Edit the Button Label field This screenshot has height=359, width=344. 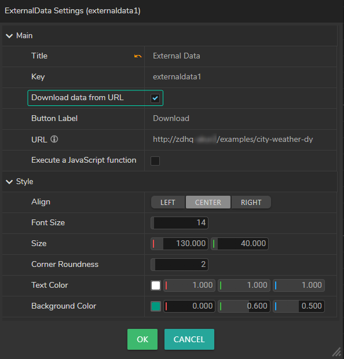click(240, 118)
